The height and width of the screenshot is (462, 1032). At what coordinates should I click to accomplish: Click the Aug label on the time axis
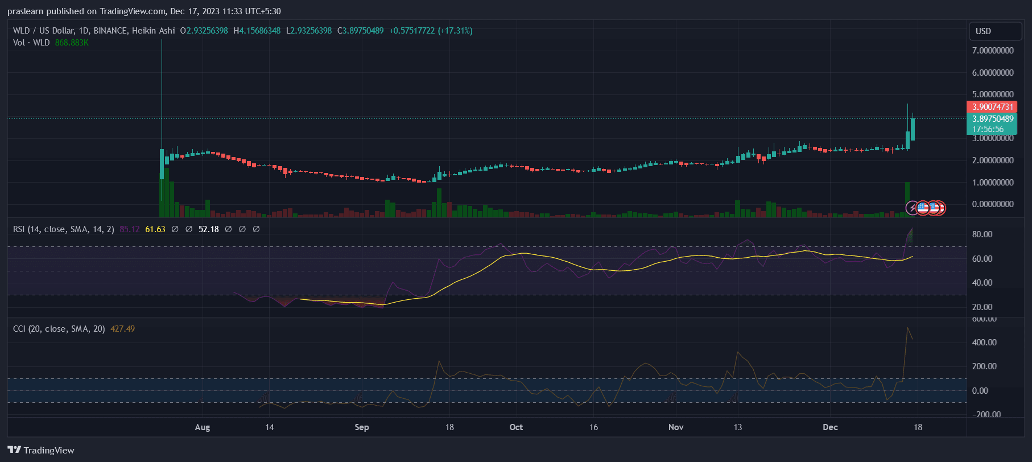tap(203, 427)
